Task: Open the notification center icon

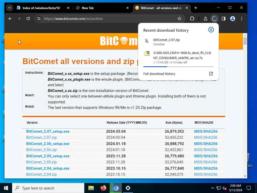Action: tap(249, 188)
